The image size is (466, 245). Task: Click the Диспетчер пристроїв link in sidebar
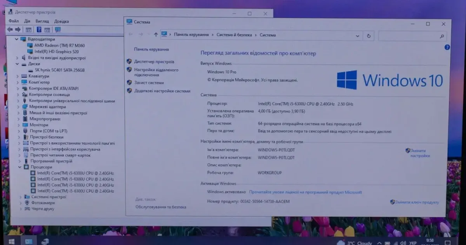[x=154, y=62]
